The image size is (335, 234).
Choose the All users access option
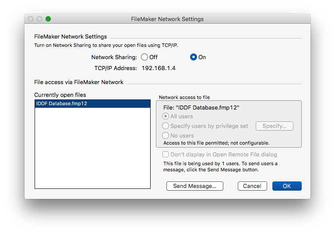pos(166,116)
